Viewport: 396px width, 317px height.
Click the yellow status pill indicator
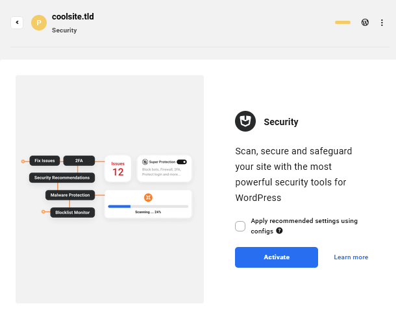[x=343, y=23]
